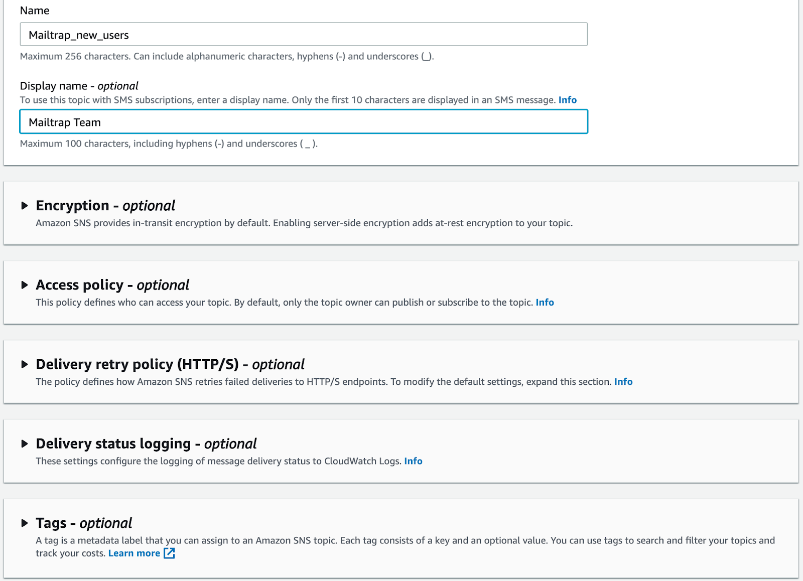
Task: Click the Encryption - optional heading
Action: pos(105,206)
